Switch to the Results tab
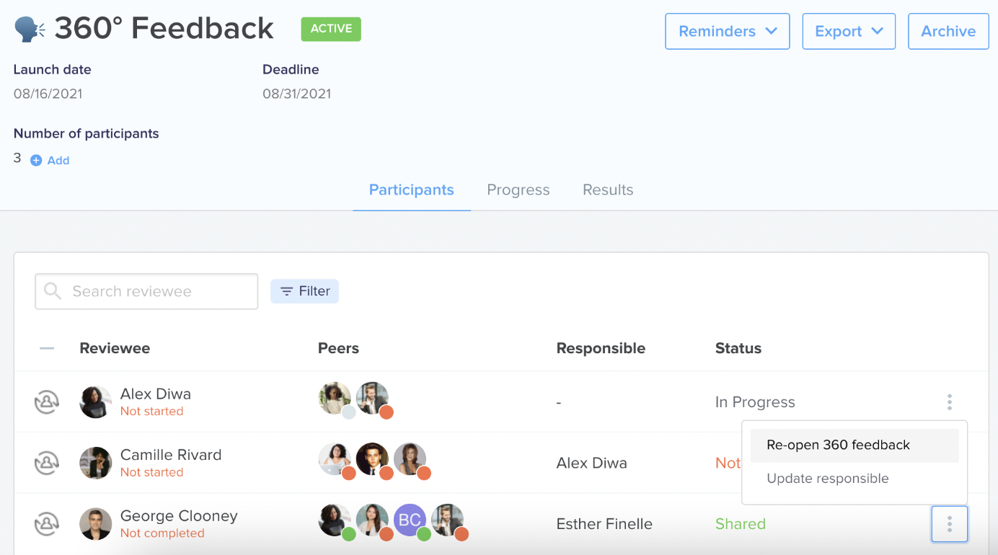This screenshot has width=998, height=555. coord(608,190)
